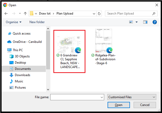Viewport: 162px width, 113px height.
Task: Click the Back navigation arrow
Action: (x=6, y=14)
